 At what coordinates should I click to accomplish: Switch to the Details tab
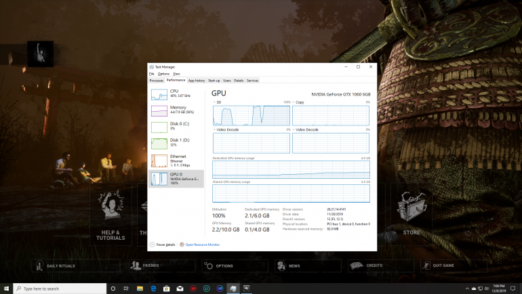click(x=239, y=81)
